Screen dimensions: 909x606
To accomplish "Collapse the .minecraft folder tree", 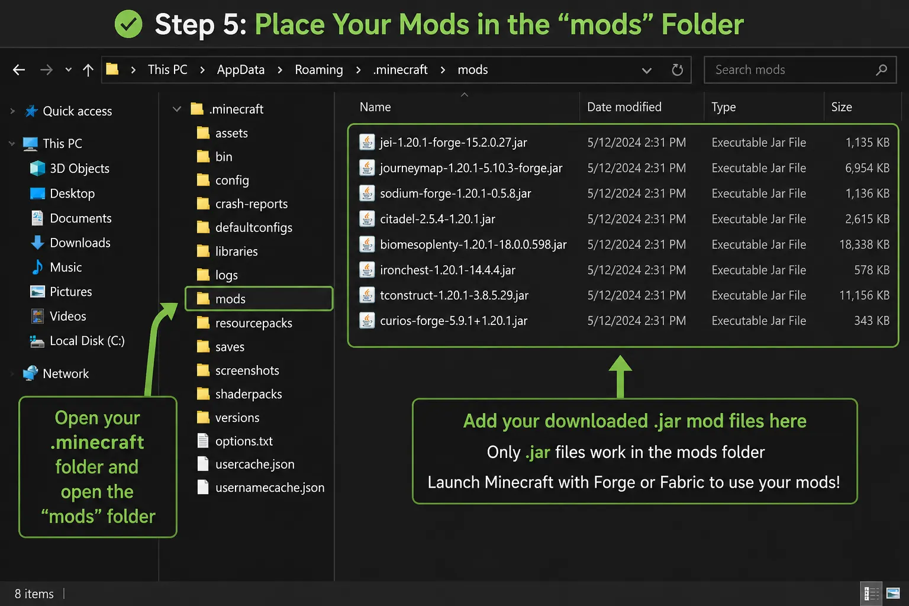I will point(176,109).
